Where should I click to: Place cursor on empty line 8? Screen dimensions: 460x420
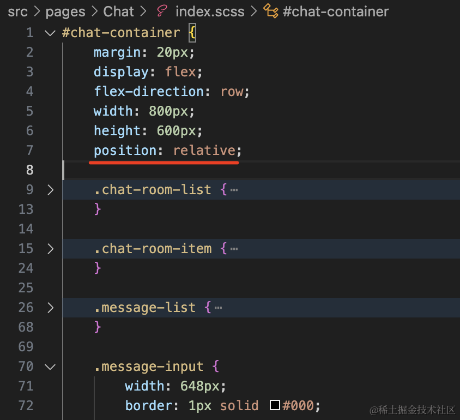(218, 170)
